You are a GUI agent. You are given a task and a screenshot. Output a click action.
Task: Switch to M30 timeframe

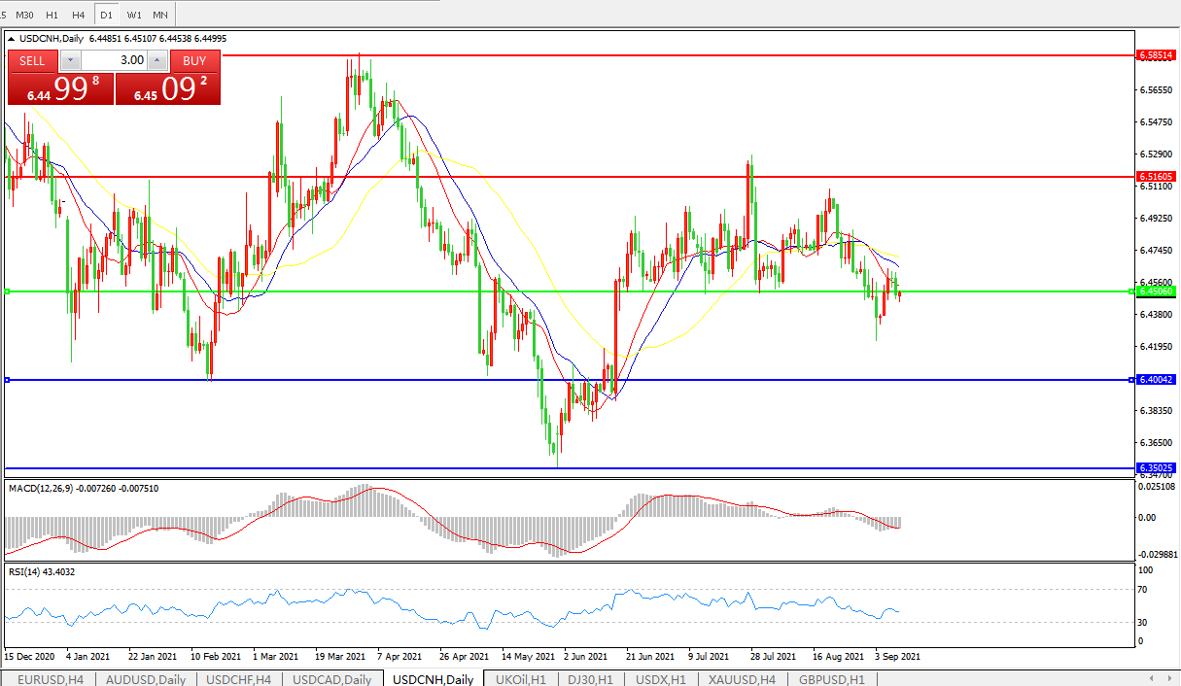(x=25, y=16)
